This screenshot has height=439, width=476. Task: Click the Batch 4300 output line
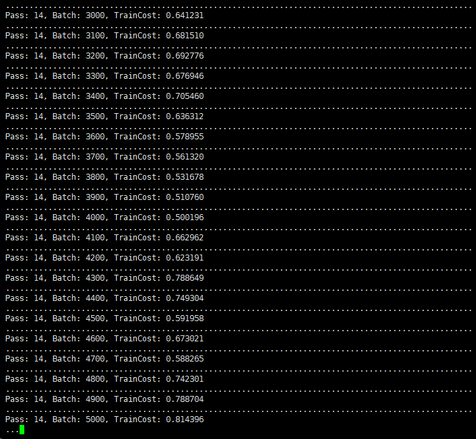(x=105, y=278)
